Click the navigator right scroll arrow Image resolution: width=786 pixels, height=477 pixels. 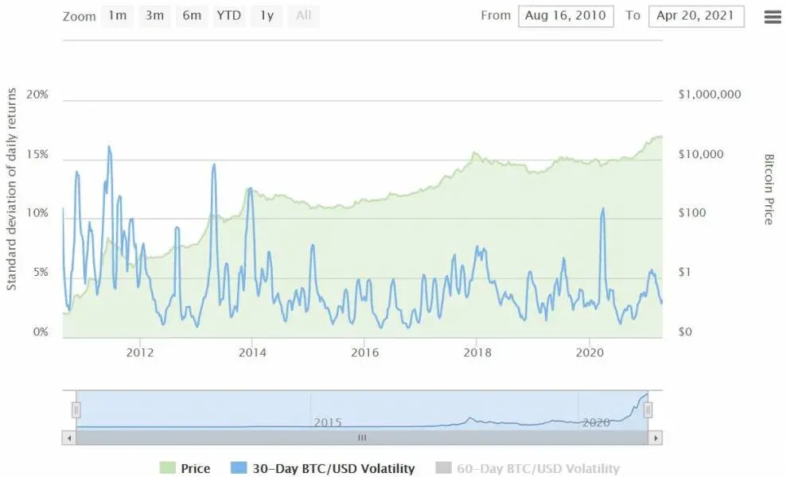656,438
